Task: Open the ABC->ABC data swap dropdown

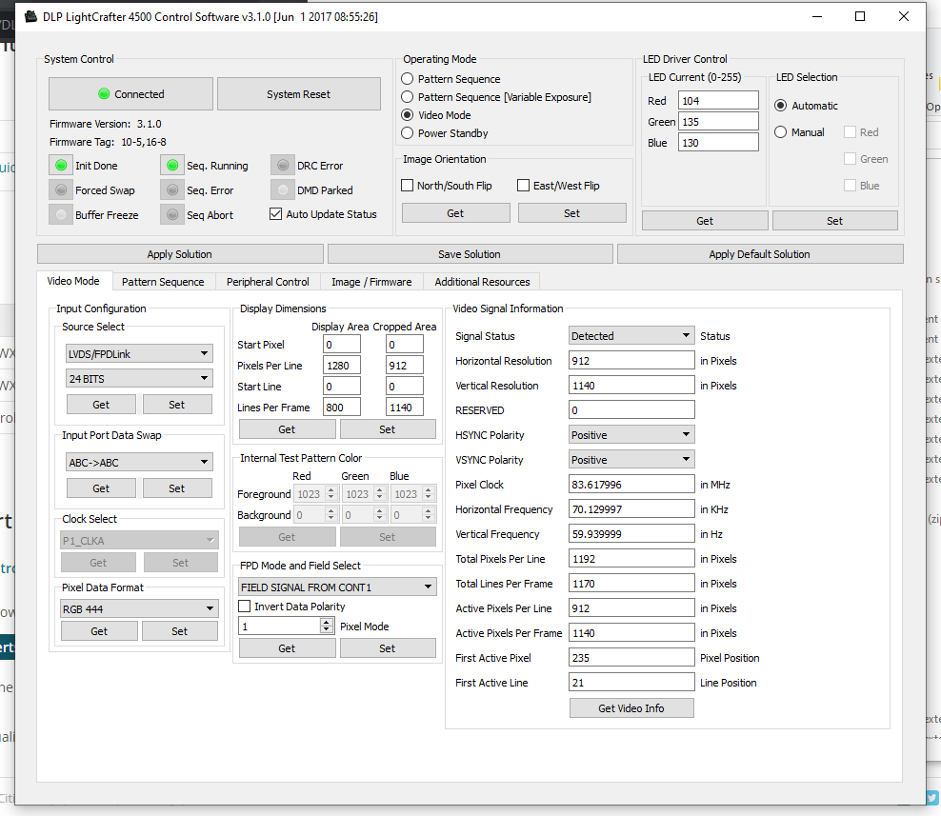Action: tap(139, 462)
